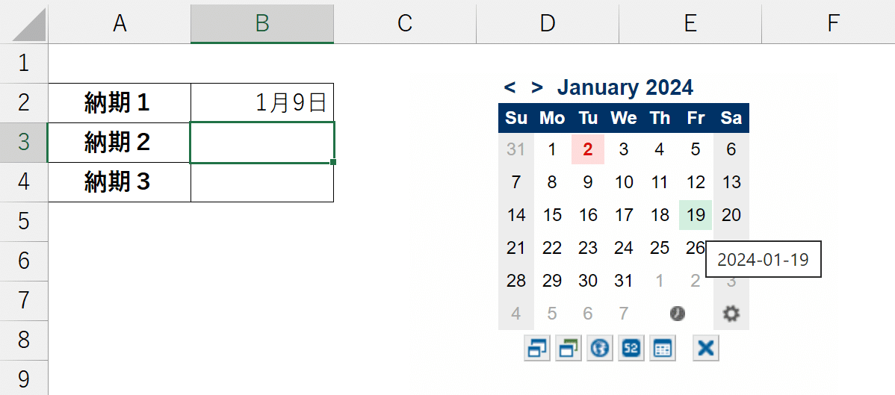
Task: Select cell B2 containing 1月9日
Action: tap(262, 103)
